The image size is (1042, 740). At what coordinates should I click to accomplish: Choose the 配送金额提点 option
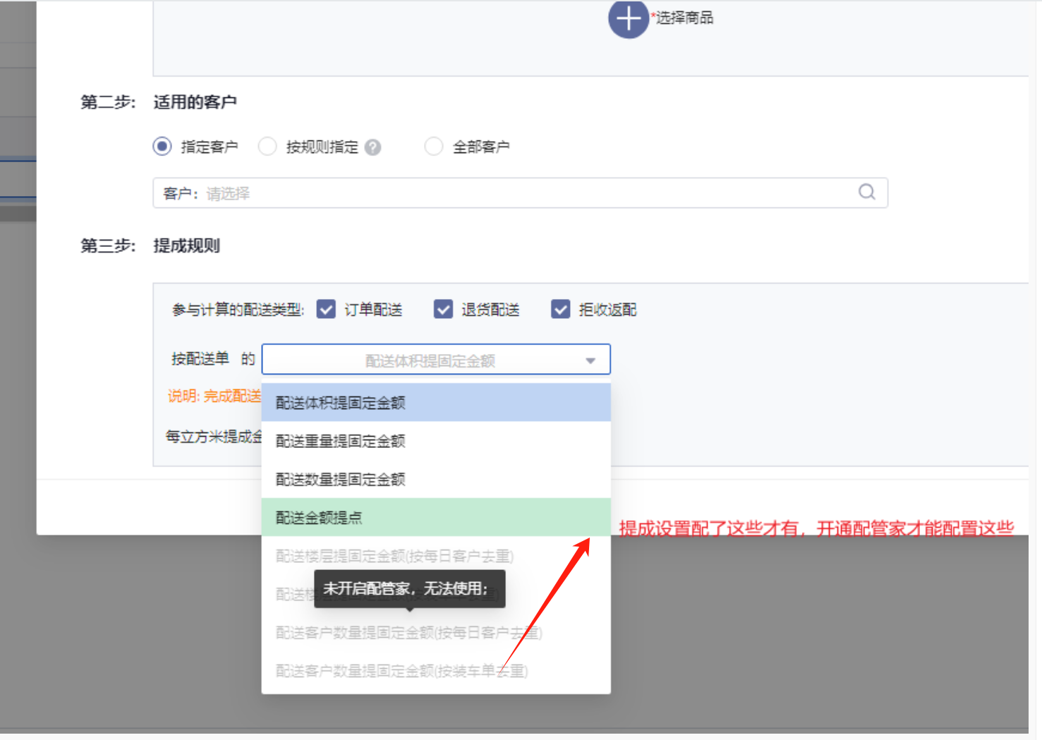tap(319, 518)
